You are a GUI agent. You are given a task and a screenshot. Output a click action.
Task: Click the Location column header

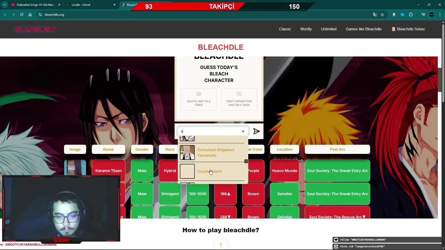[284, 149]
